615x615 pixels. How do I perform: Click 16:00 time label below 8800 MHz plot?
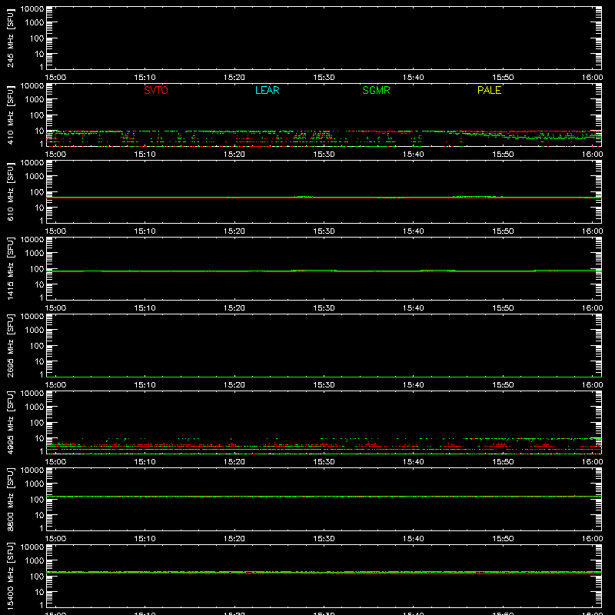(x=592, y=539)
